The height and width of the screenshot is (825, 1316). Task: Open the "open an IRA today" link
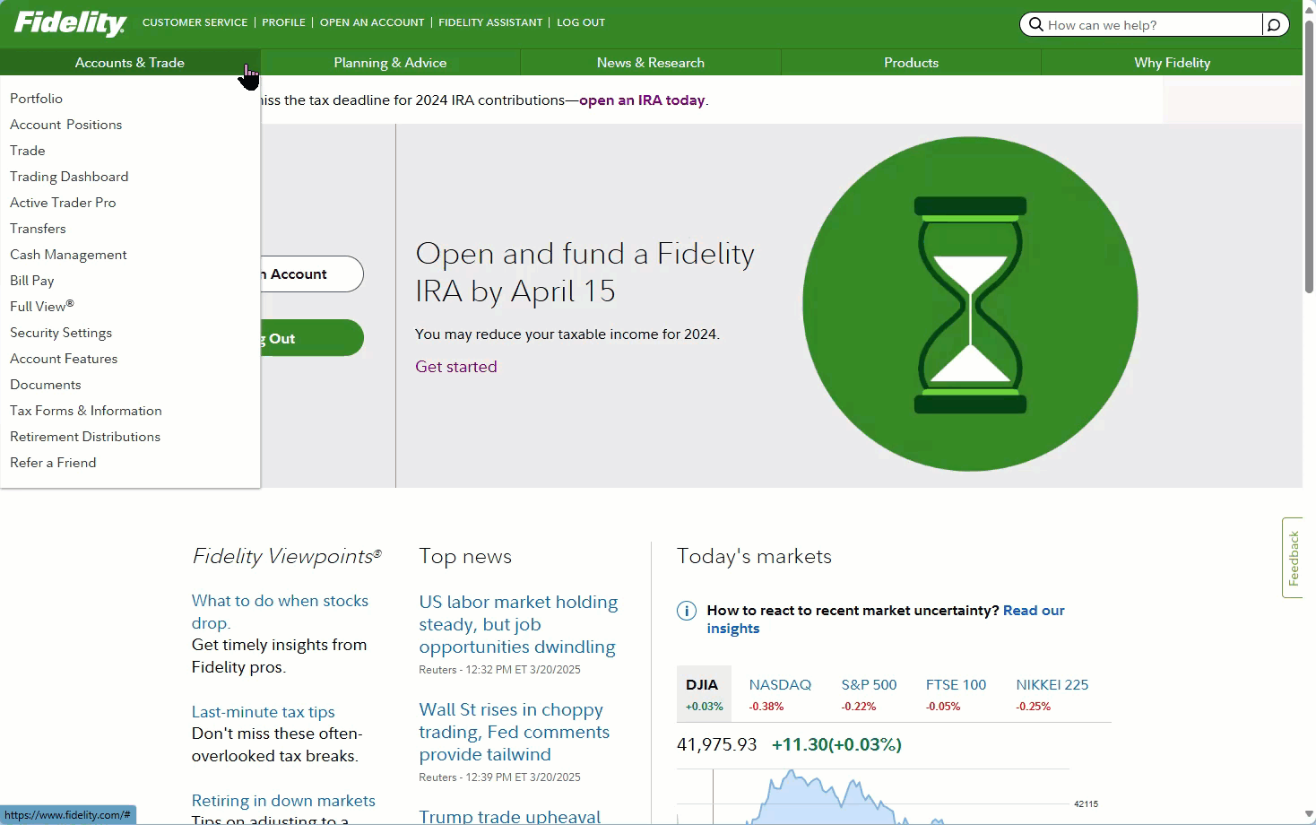(642, 100)
